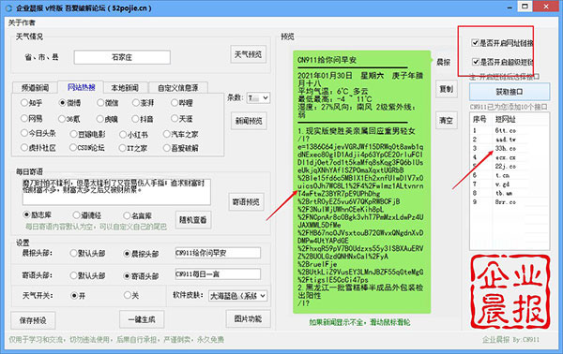Switch to the 网站热榜 tab
Viewport: 563px width, 354px height.
click(81, 87)
